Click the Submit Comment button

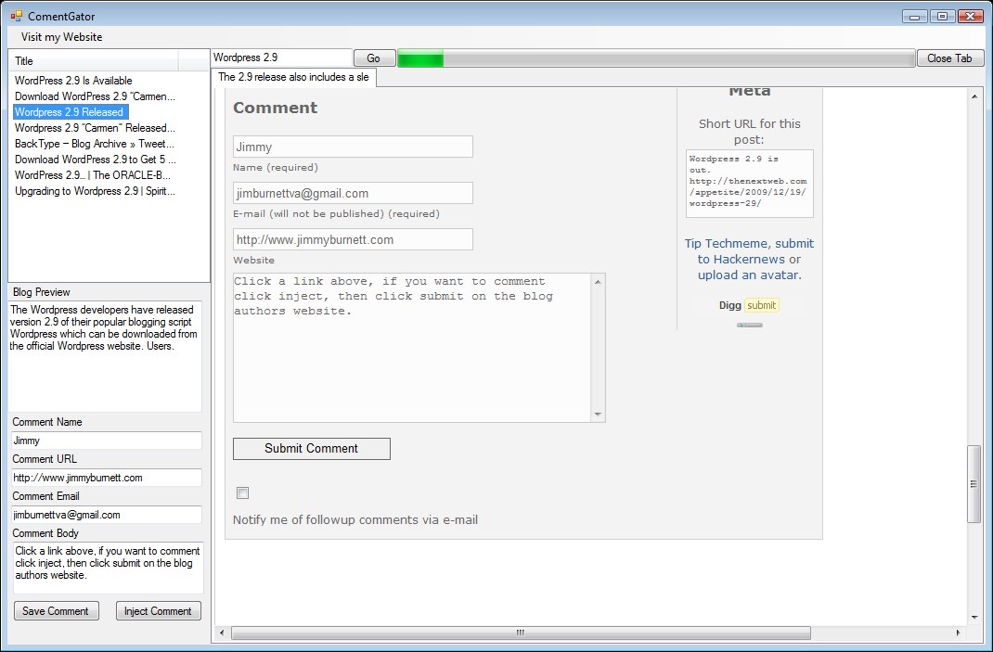312,449
